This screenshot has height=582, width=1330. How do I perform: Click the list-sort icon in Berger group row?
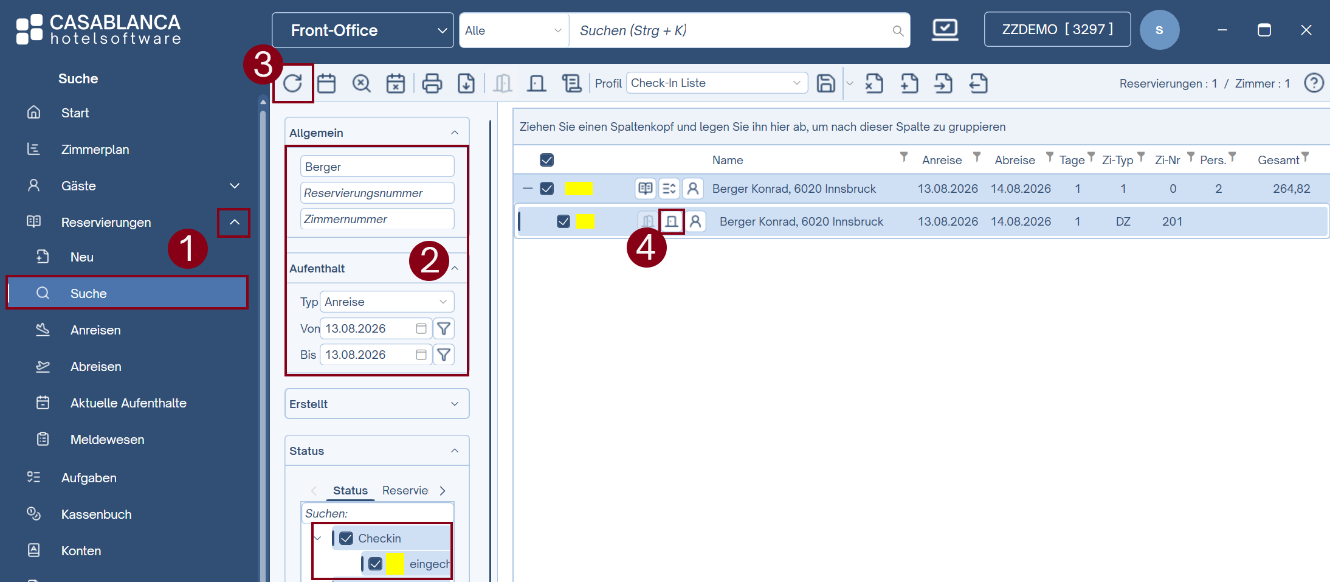point(669,189)
